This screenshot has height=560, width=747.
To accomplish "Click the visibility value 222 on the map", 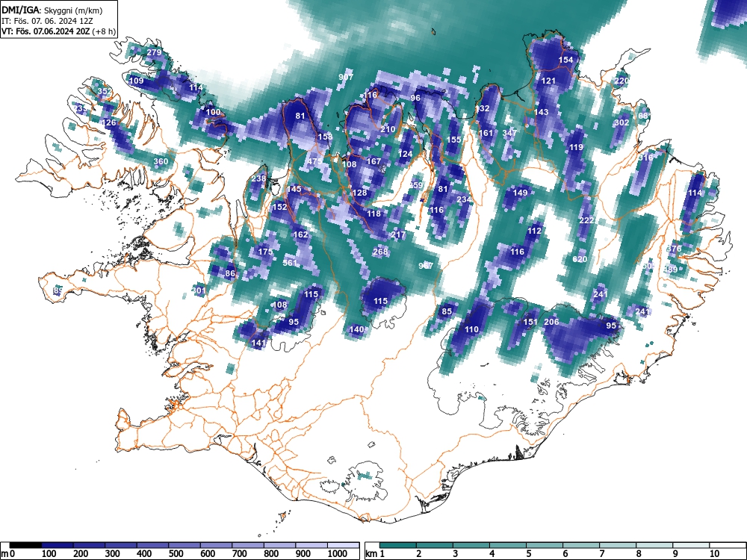I will (x=586, y=220).
